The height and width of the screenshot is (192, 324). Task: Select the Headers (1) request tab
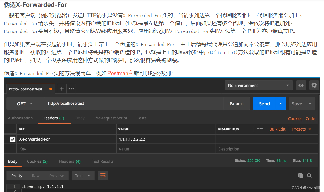(53, 118)
